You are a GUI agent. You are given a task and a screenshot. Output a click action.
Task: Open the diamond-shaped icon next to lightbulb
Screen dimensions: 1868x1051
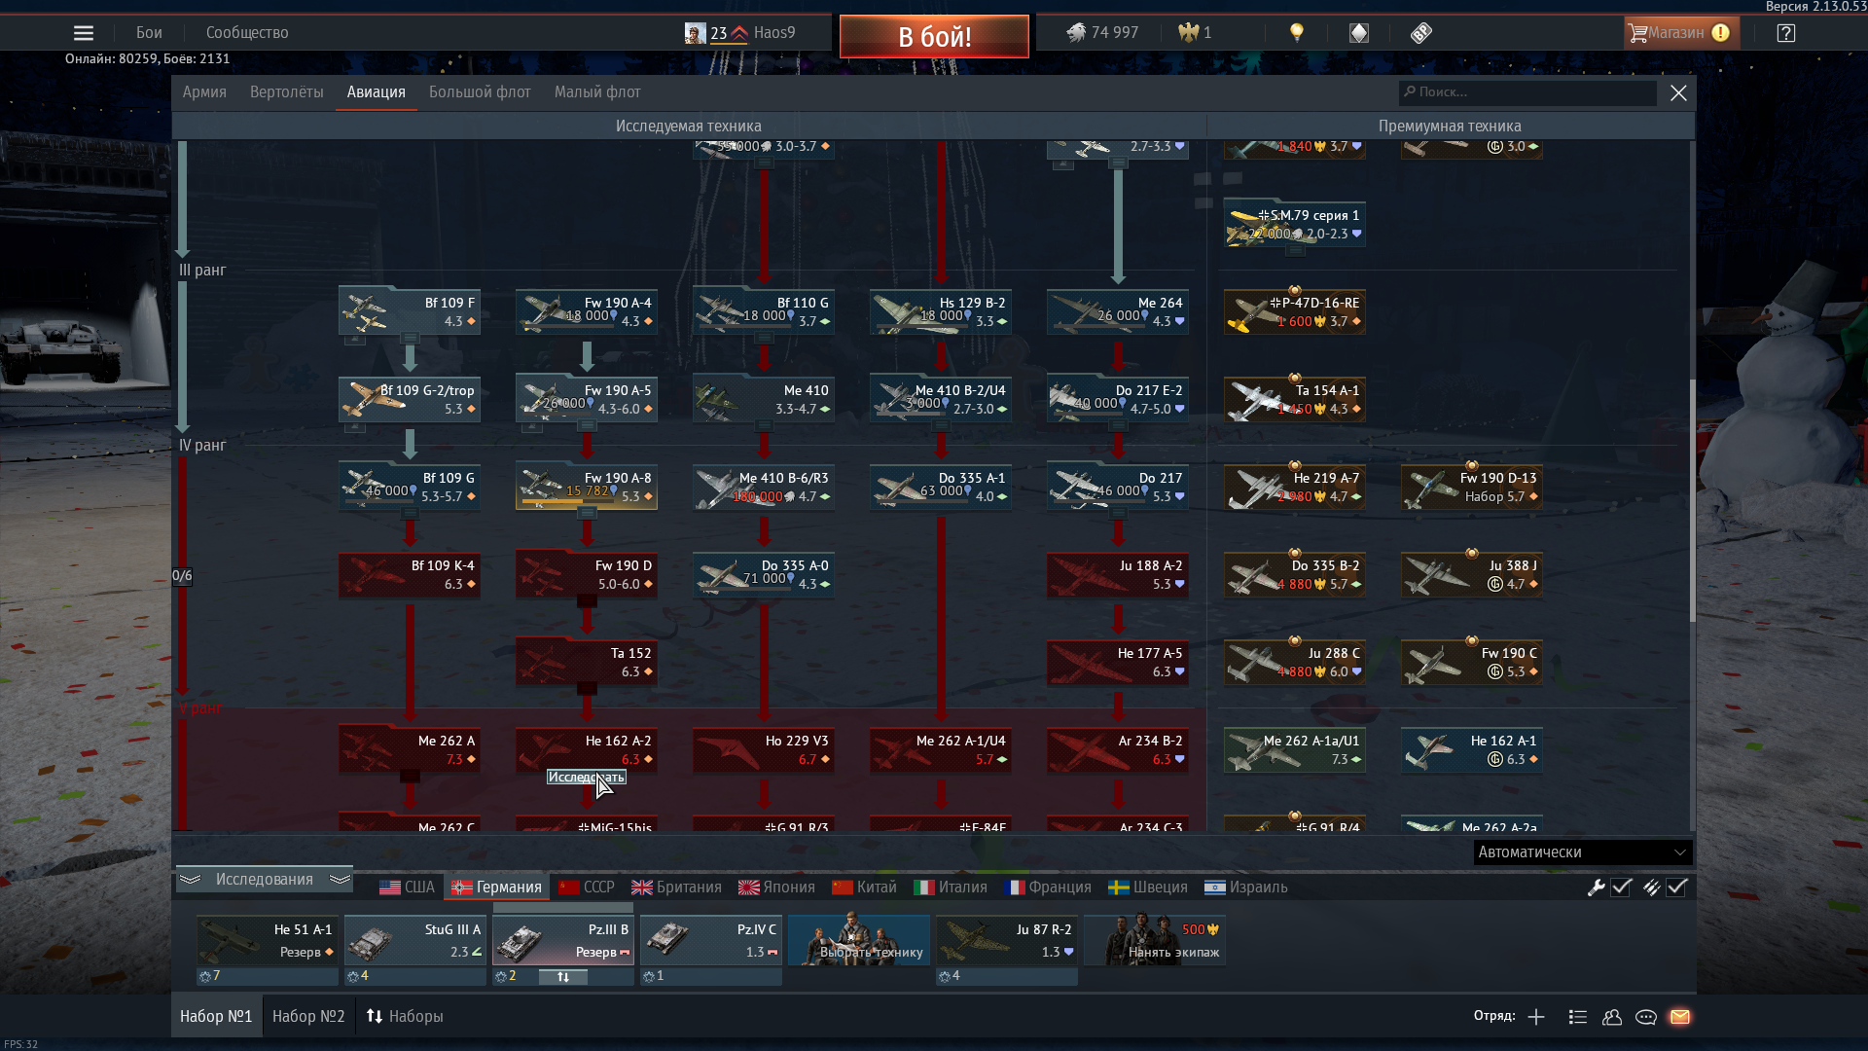tap(1359, 33)
